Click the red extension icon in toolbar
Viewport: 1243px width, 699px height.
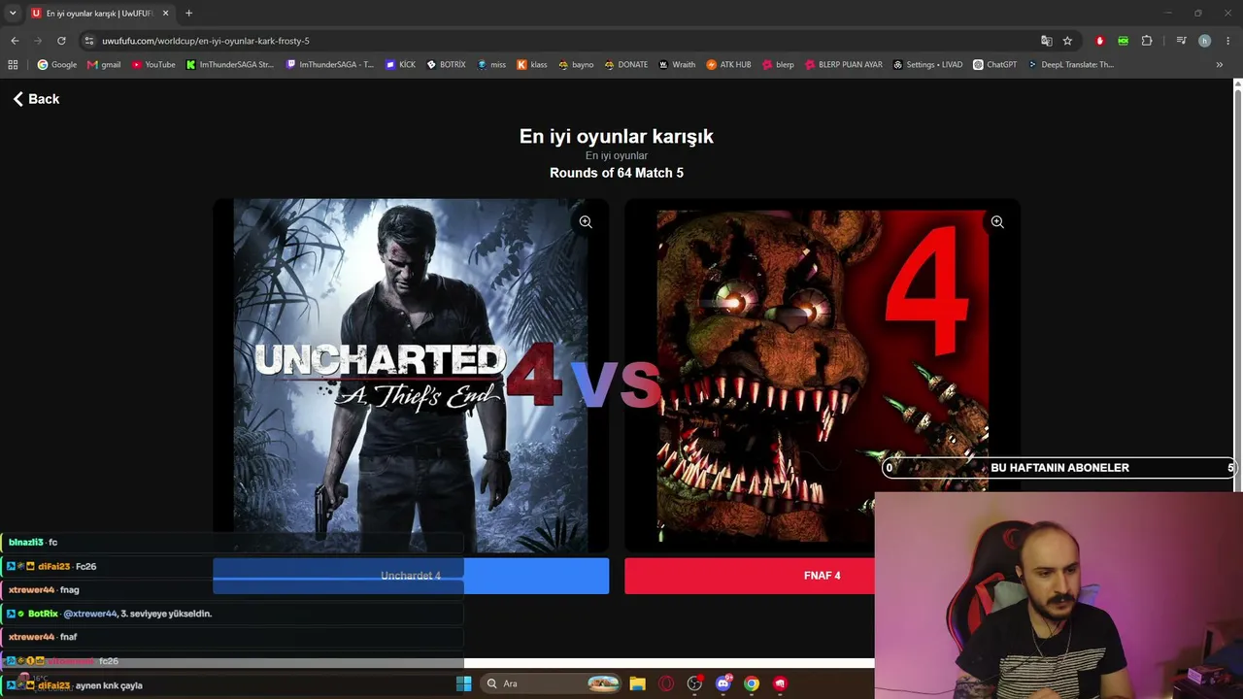pos(1099,41)
